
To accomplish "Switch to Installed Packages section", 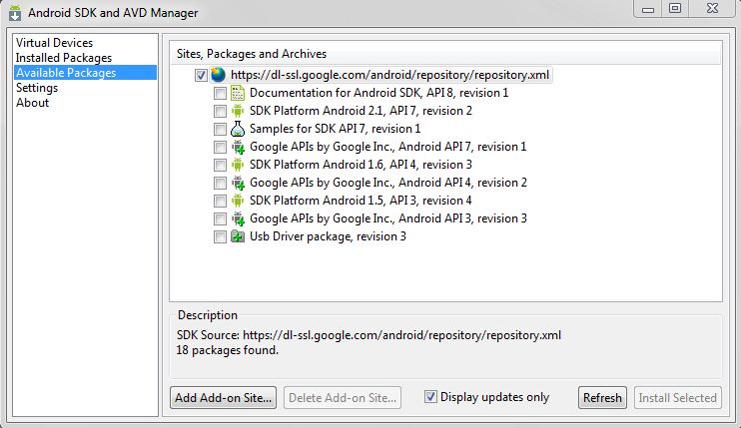I will [x=64, y=58].
